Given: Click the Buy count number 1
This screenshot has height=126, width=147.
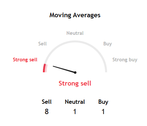Looking at the screenshot, I should pos(103,111).
